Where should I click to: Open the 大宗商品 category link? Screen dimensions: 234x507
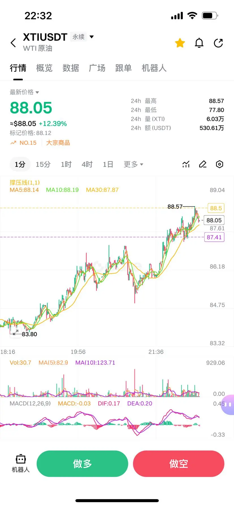[58, 143]
